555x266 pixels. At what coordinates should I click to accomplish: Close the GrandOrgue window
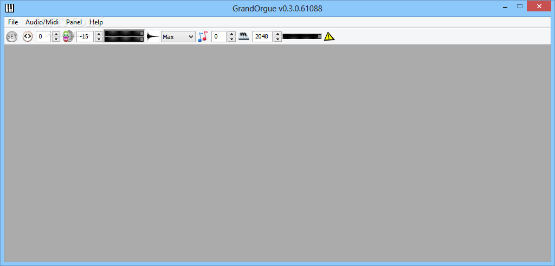[539, 7]
